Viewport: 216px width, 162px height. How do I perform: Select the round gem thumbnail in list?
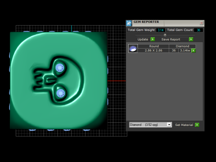[x=133, y=49]
